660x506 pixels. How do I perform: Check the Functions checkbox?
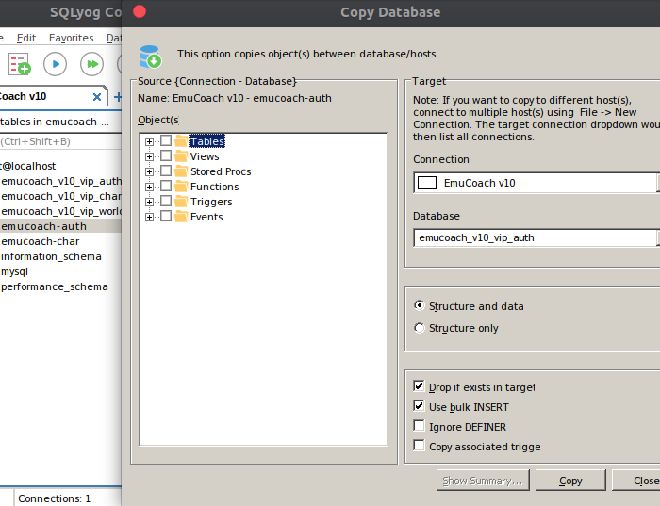166,186
